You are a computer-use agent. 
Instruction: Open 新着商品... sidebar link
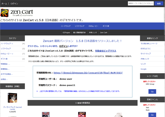pyautogui.click(x=5, y=69)
